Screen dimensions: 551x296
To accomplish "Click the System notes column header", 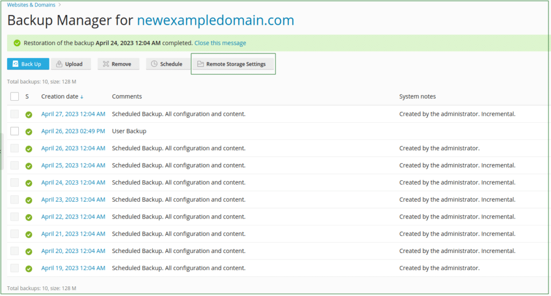I will (418, 96).
